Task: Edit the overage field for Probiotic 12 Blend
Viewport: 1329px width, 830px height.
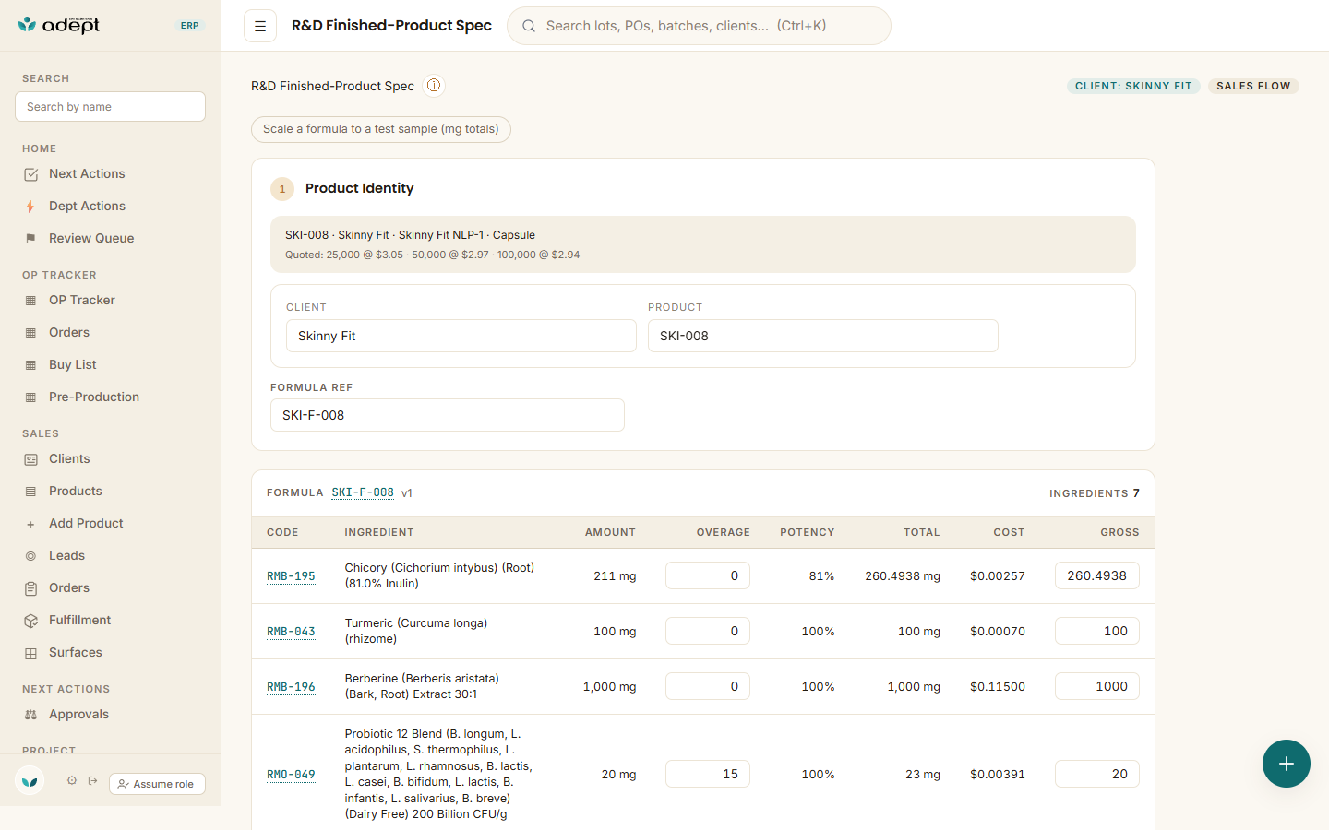Action: tap(708, 774)
